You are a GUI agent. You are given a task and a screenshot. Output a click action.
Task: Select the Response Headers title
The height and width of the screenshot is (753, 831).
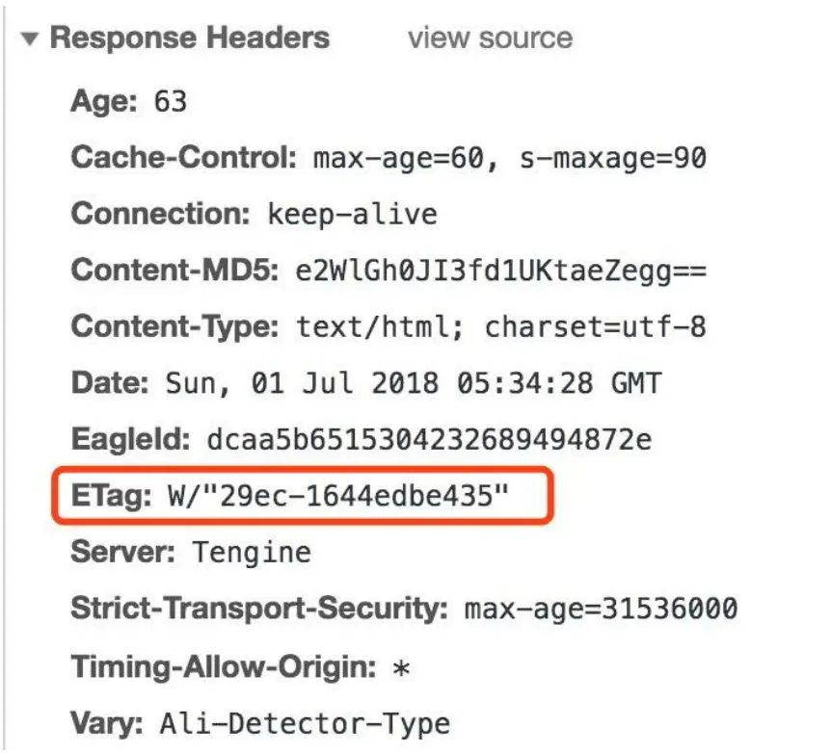click(x=189, y=39)
